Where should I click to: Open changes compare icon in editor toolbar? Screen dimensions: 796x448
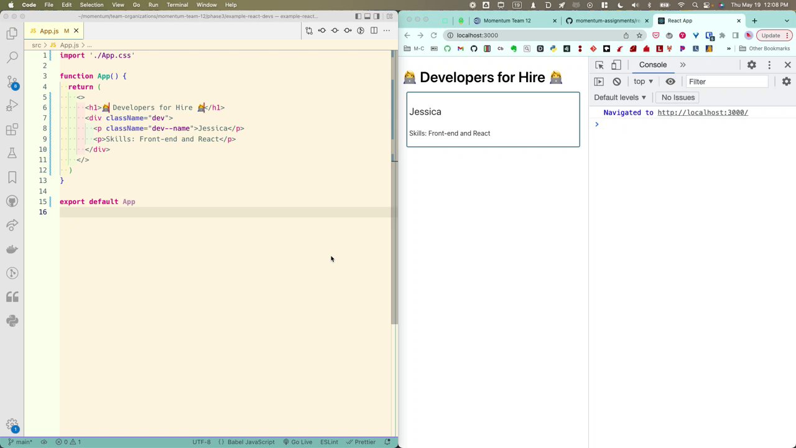click(309, 30)
